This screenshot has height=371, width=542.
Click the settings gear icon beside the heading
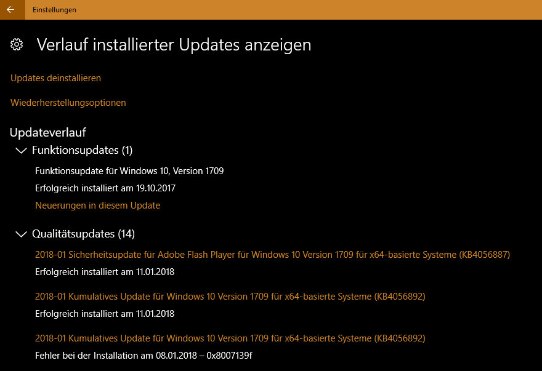(17, 44)
